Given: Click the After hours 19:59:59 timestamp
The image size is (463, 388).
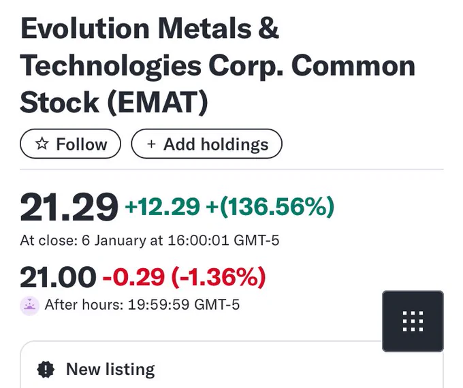Looking at the screenshot, I should 142,304.
